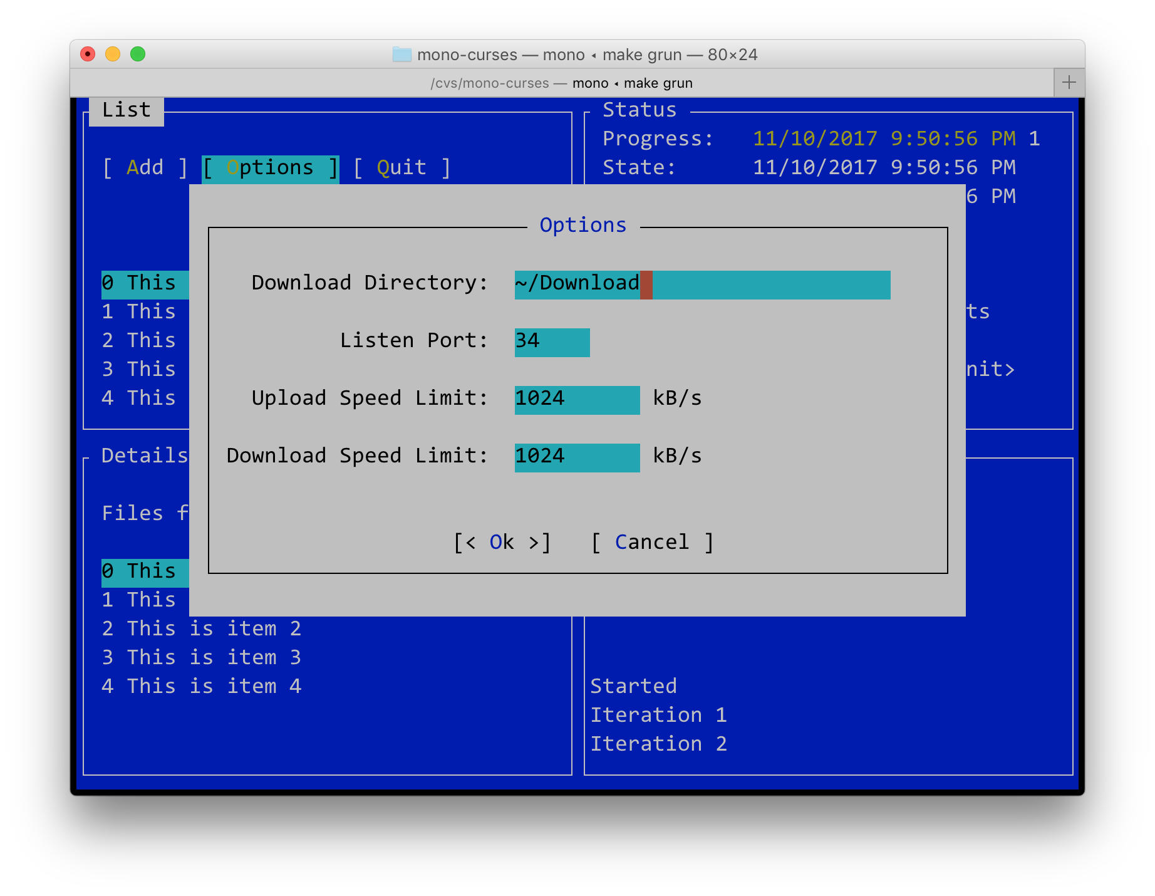Click kB/s unit beside Download Speed Limit
The width and height of the screenshot is (1155, 896).
(677, 456)
